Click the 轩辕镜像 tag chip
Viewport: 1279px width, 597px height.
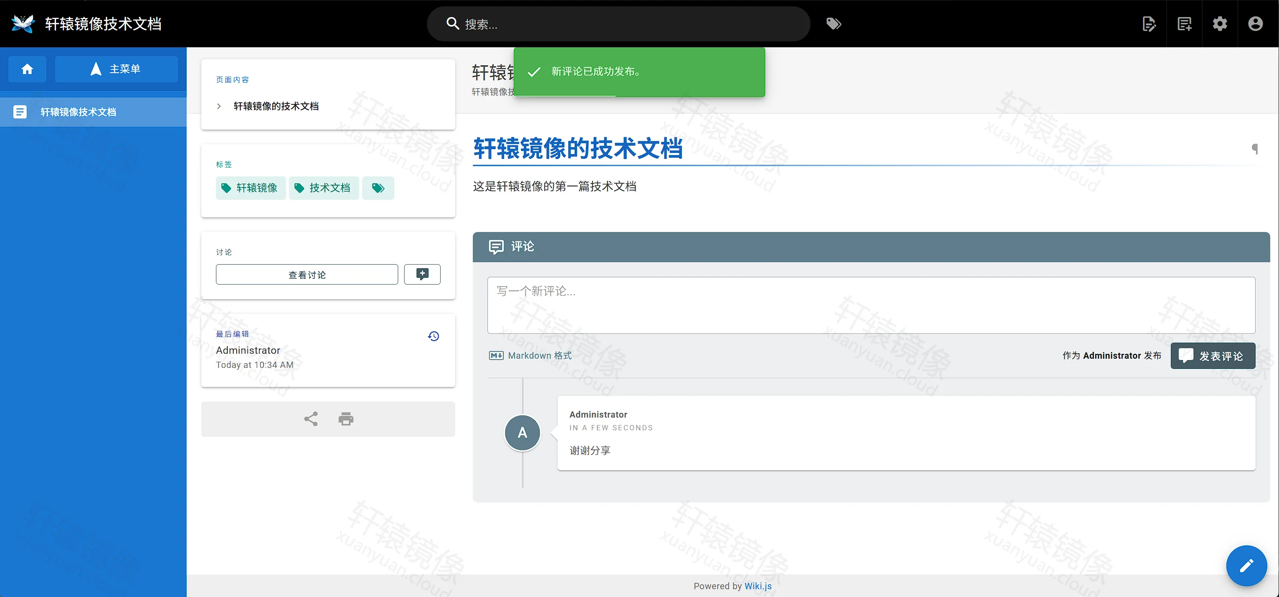click(251, 188)
